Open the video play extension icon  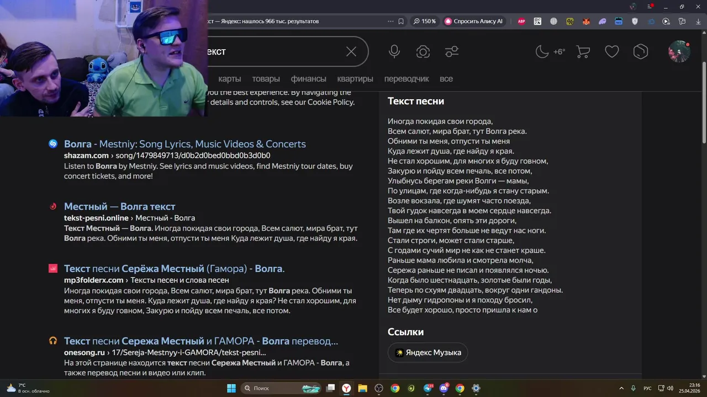click(x=666, y=22)
